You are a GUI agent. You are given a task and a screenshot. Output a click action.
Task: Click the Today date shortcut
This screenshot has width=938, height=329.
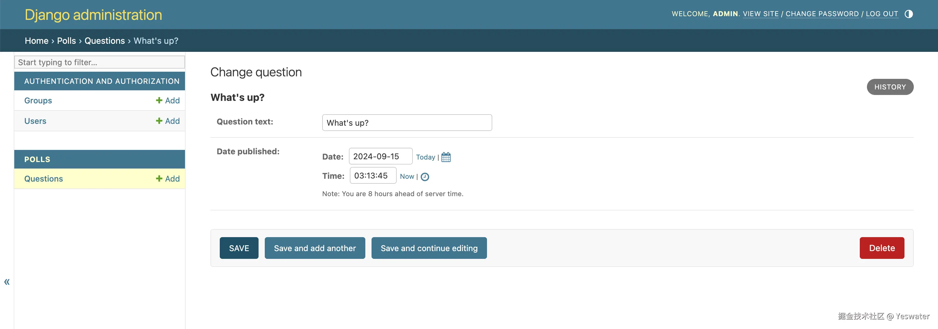point(425,157)
